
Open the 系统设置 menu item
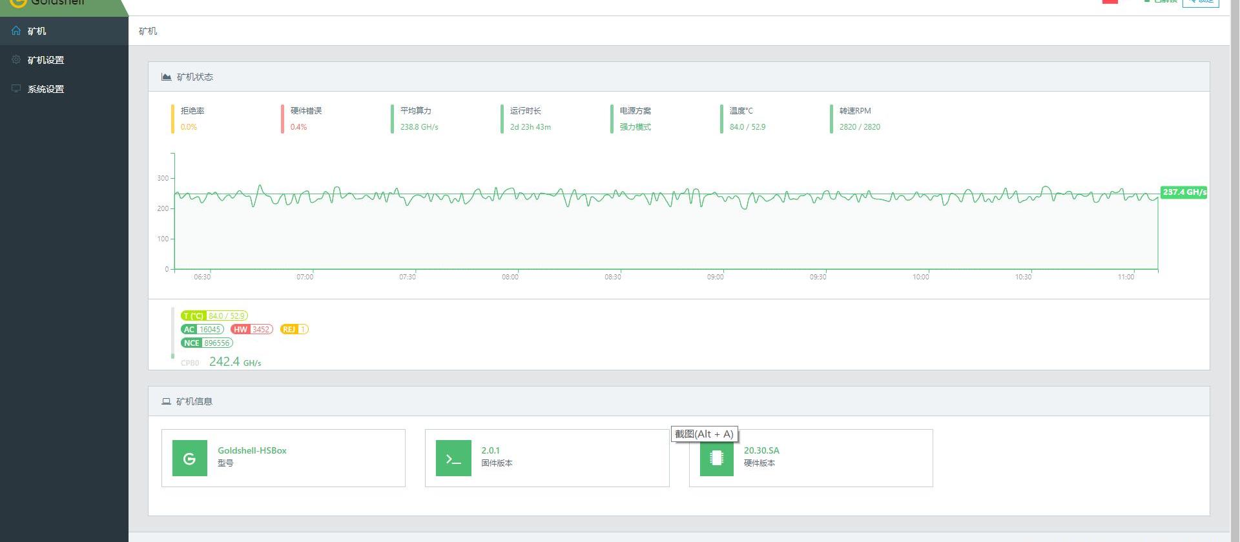[x=46, y=89]
